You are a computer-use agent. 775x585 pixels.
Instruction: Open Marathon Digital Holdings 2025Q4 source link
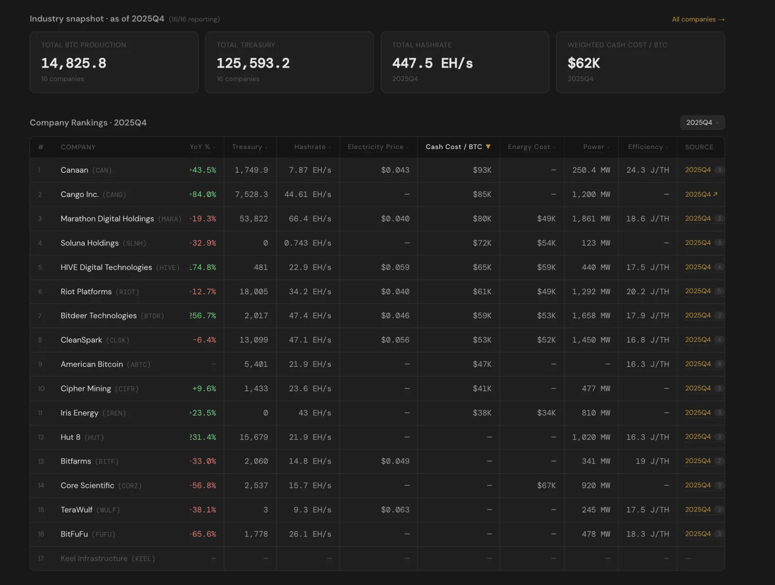(698, 218)
